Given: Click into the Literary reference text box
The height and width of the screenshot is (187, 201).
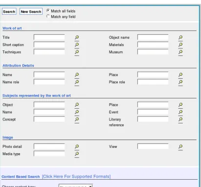Looking at the screenshot, I should (x=153, y=119).
